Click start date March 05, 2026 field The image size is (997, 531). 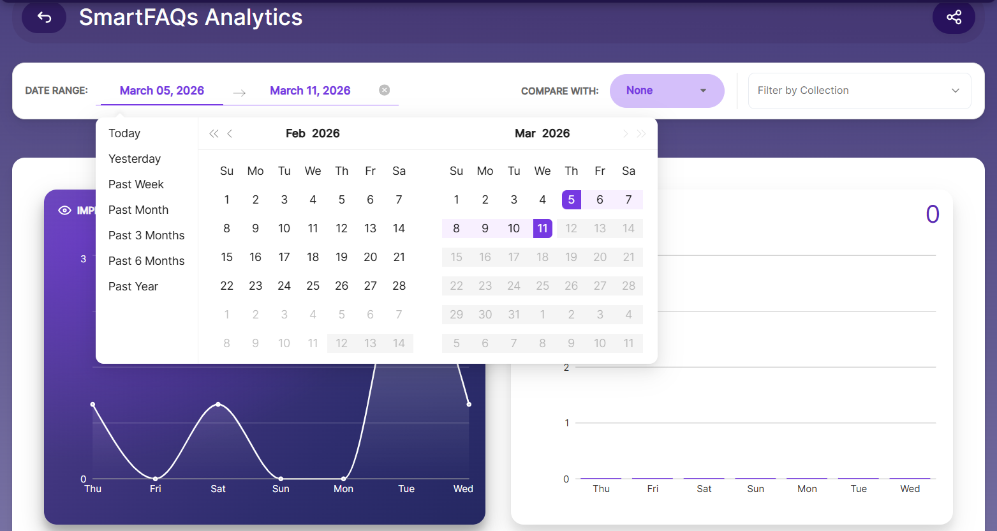[162, 91]
